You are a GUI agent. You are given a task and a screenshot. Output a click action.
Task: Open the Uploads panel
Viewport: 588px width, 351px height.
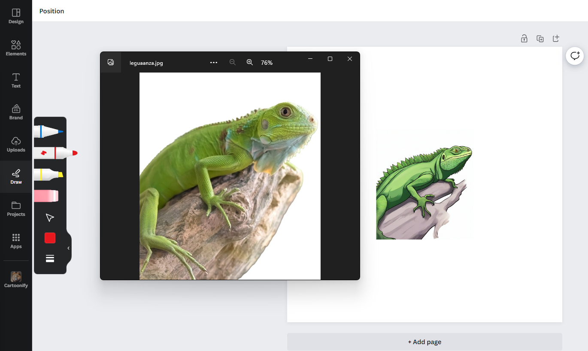16,144
